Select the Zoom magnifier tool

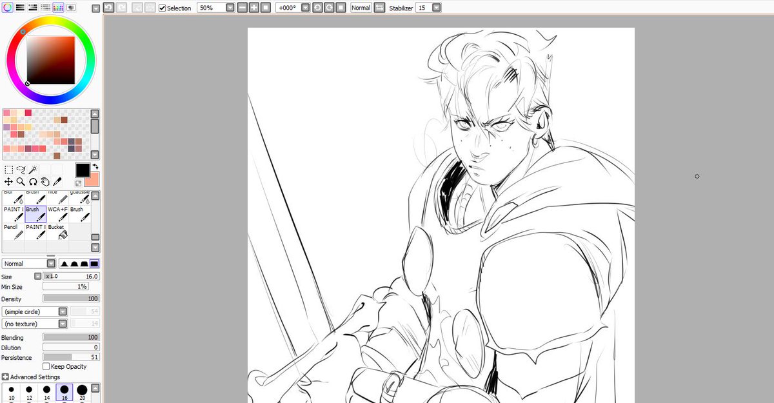tap(21, 182)
